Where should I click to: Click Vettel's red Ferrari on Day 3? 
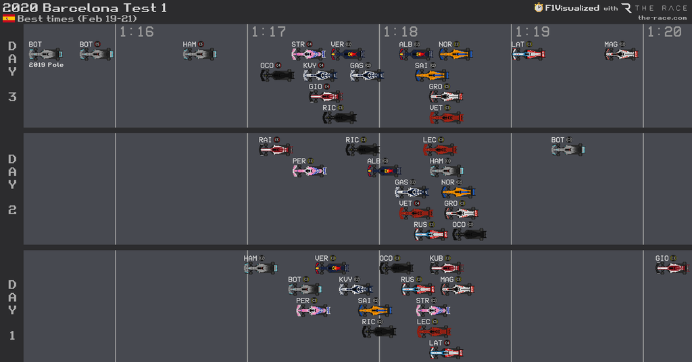coord(447,118)
